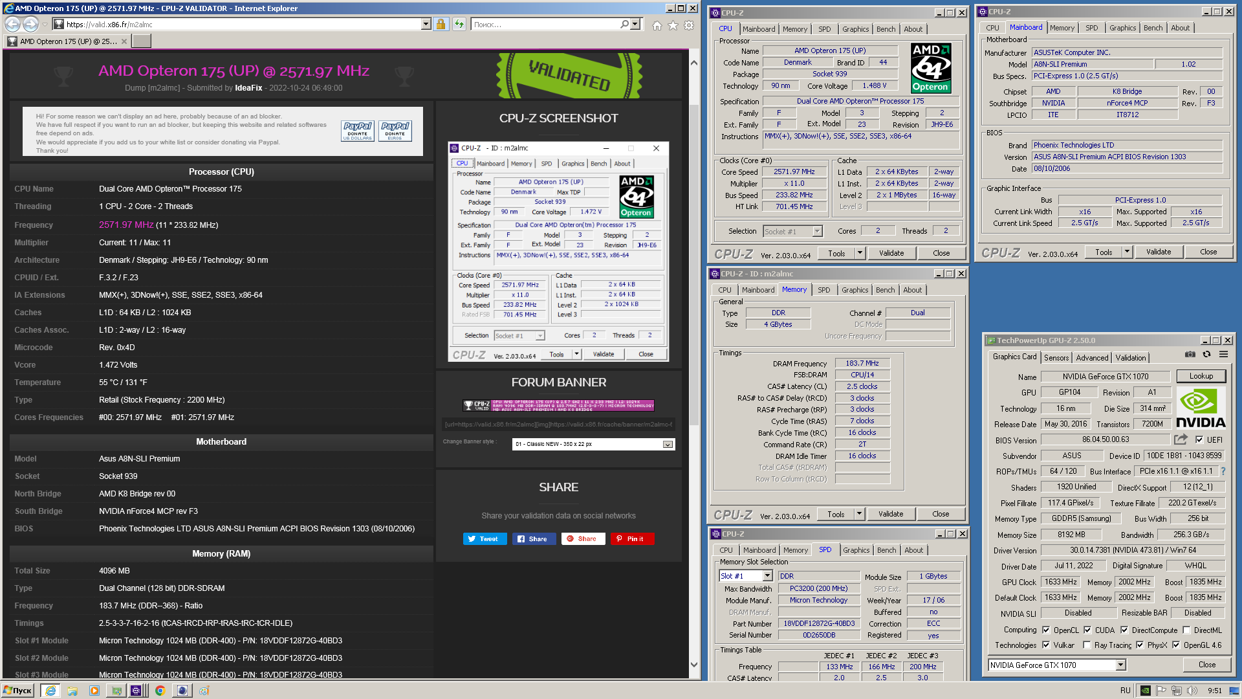Click the Lookup button in GPU-Z

(1201, 376)
